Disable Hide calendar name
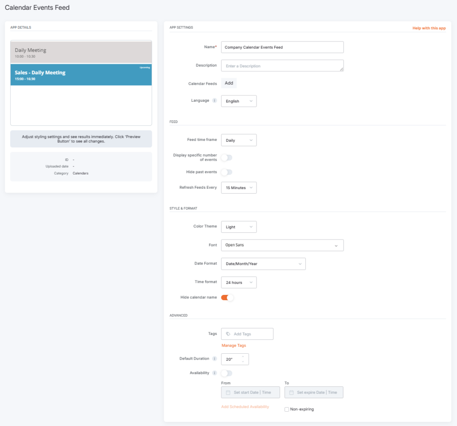Image resolution: width=457 pixels, height=426 pixels. 227,297
